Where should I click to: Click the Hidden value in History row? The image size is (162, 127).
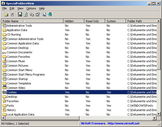click(x=67, y=110)
